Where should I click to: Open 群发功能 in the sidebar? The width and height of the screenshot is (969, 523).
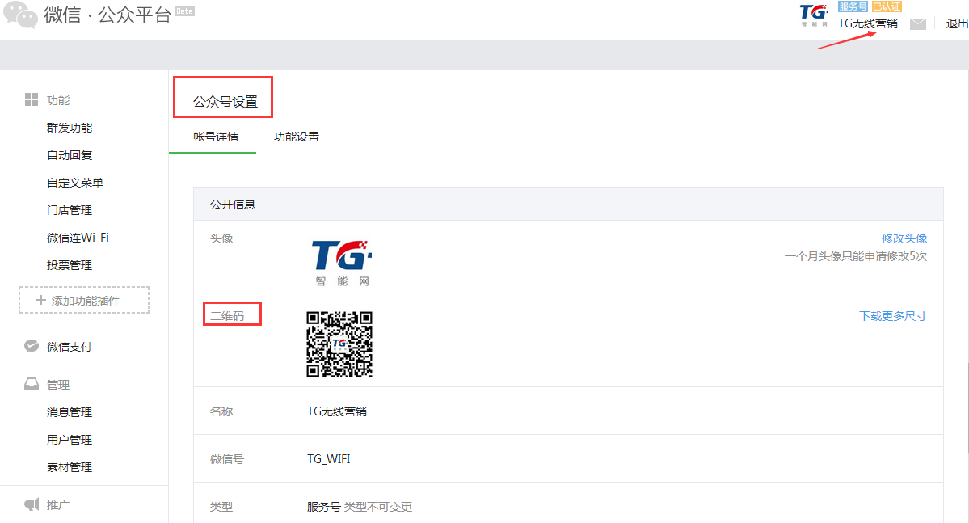70,128
